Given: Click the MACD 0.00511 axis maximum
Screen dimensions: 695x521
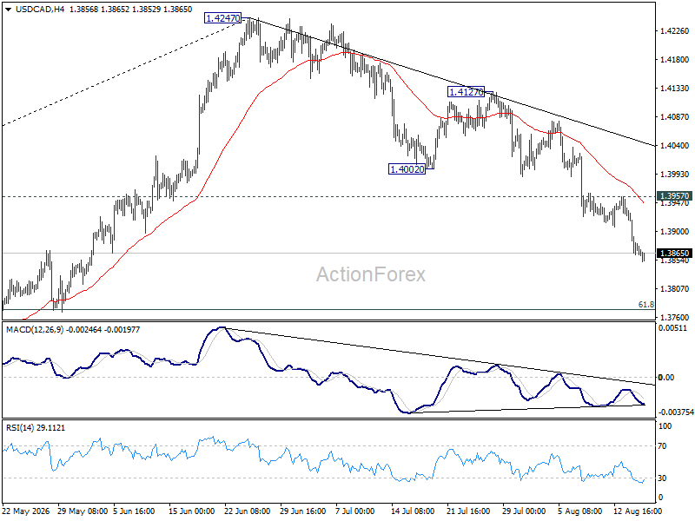Looking at the screenshot, I should click(x=672, y=328).
